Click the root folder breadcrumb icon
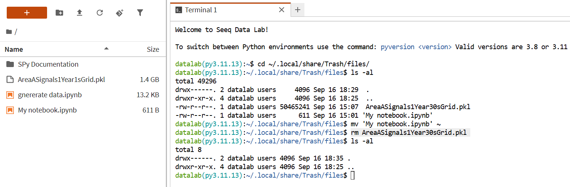 pos(9,32)
